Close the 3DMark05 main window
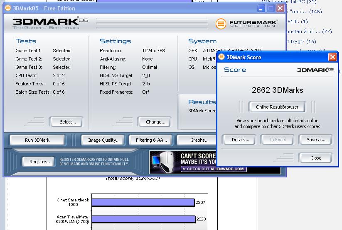The width and height of the screenshot is (342, 230). [x=280, y=8]
